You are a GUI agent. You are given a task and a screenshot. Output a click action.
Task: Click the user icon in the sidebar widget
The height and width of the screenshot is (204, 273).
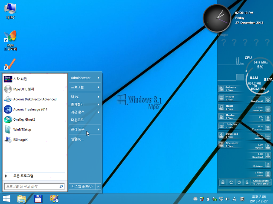click(x=247, y=182)
